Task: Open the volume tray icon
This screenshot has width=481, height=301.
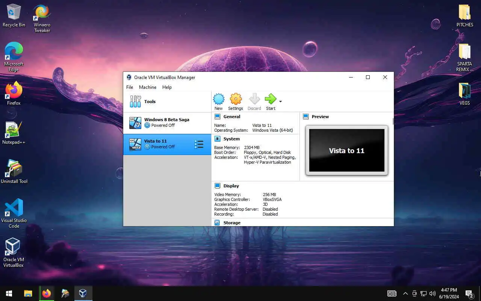Action: point(432,293)
